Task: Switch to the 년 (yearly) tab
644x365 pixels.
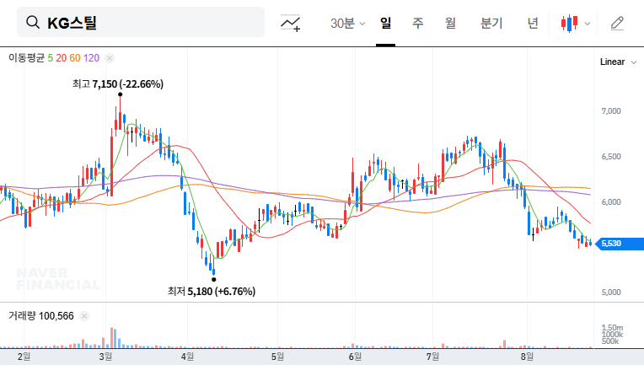Action: tap(533, 23)
